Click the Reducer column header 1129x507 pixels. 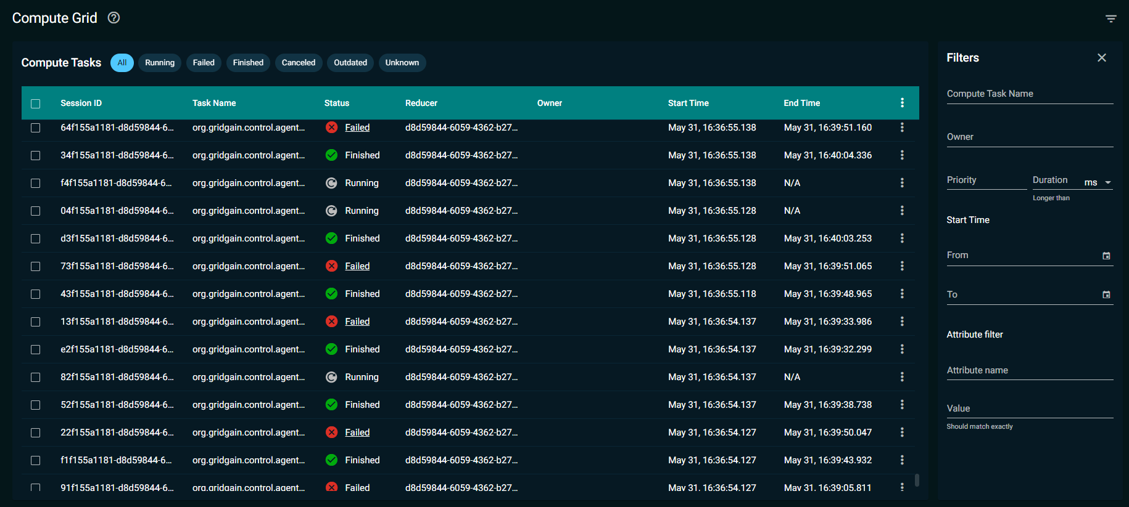click(421, 103)
